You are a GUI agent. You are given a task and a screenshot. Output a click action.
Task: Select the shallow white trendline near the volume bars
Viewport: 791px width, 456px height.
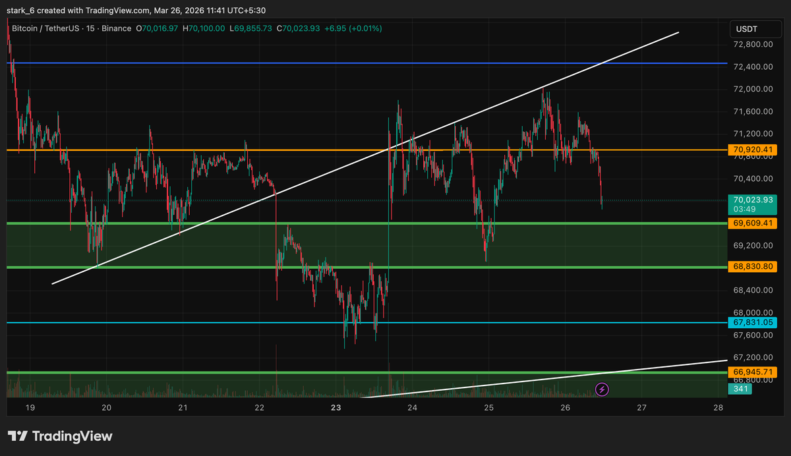[x=544, y=379]
